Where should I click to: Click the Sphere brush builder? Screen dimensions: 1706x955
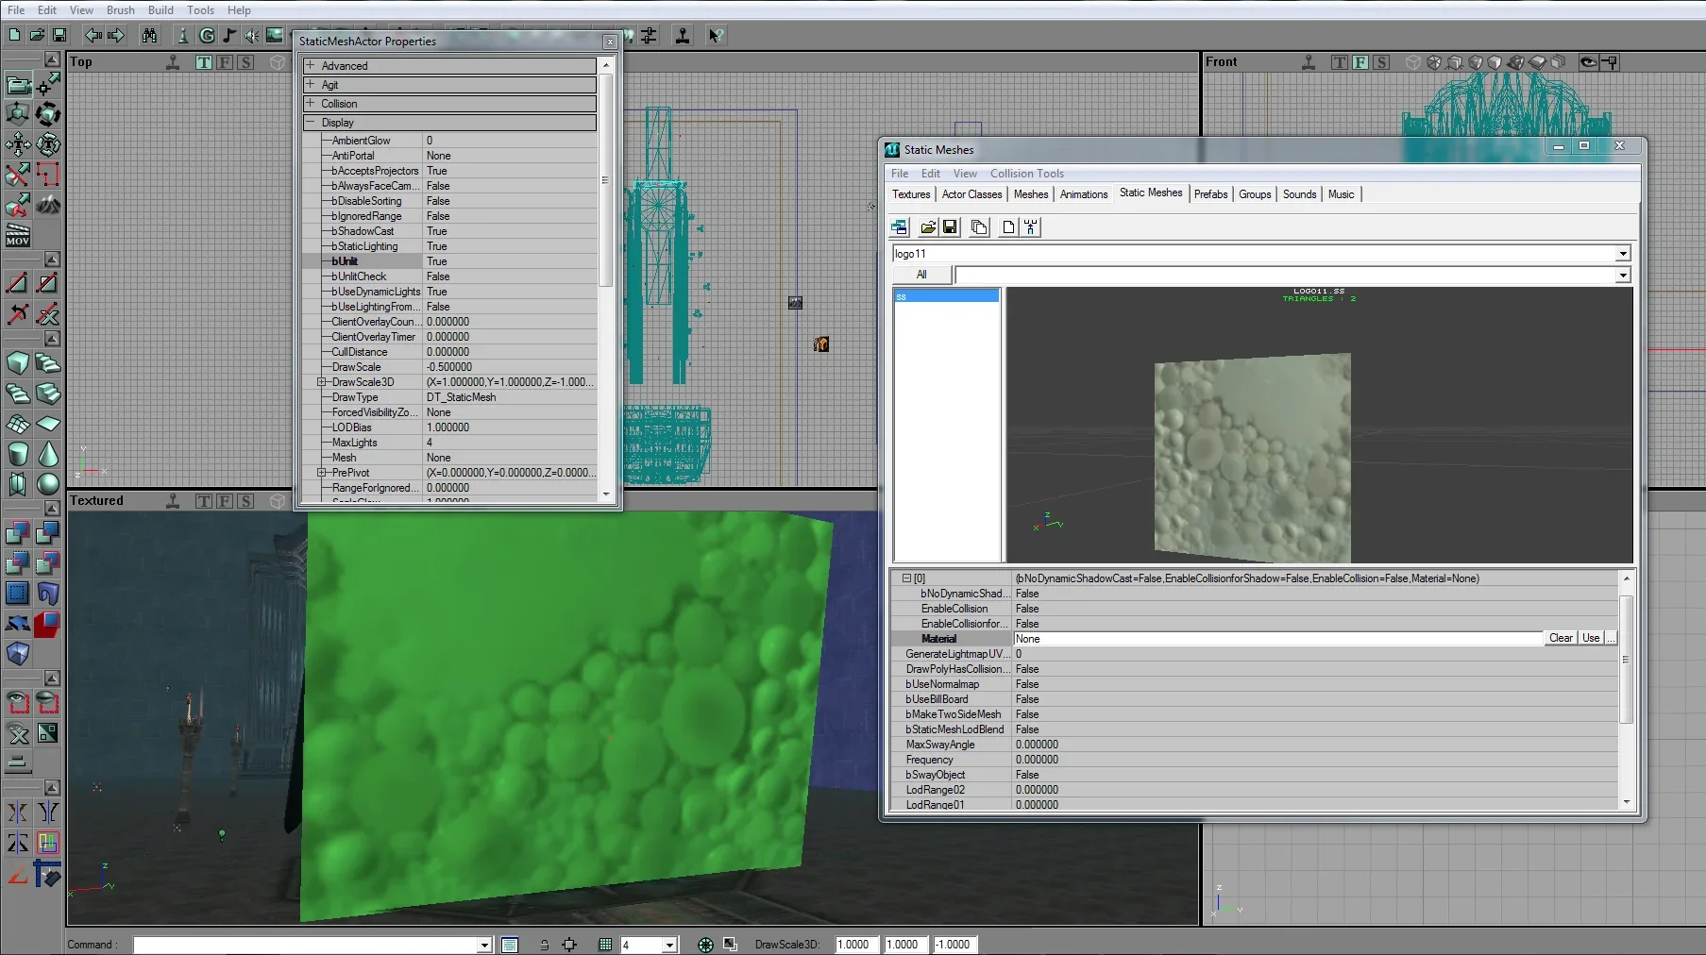47,484
